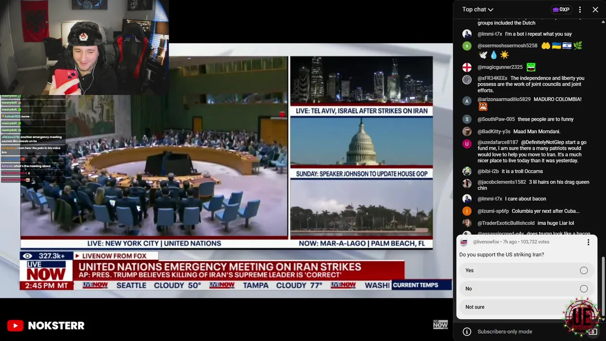Click the livenowfox poll avatar

[x=463, y=242]
